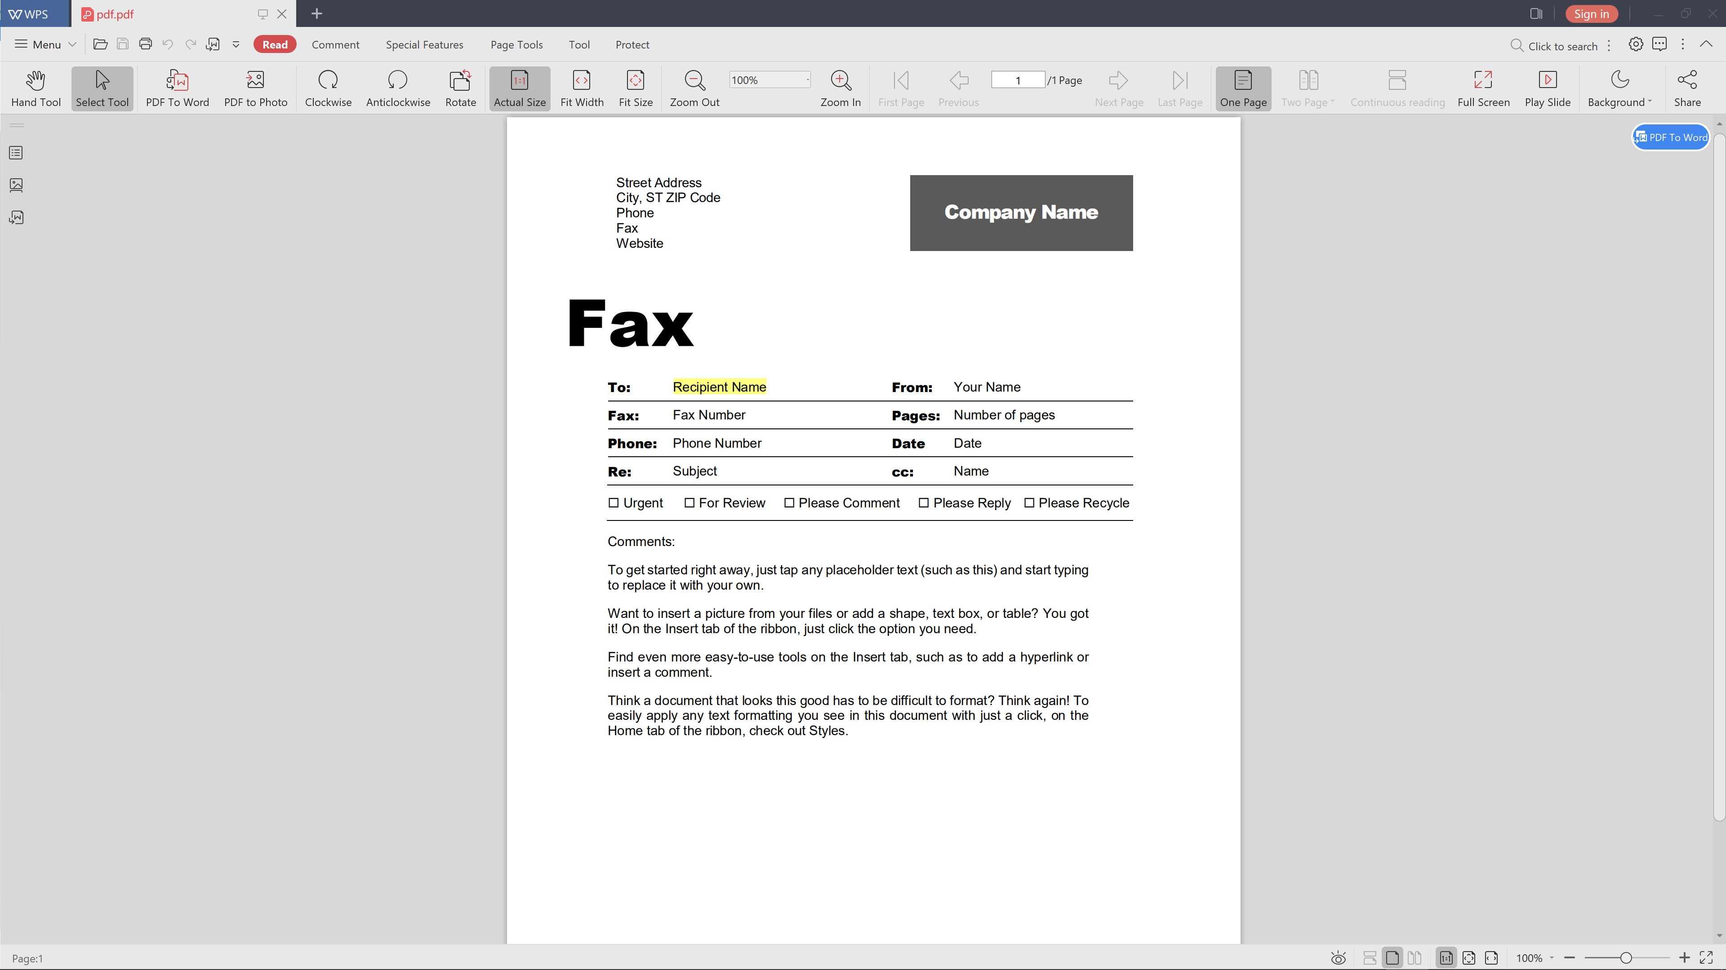Screen dimensions: 1726x970
Task: Open the Rotate pages tool
Action: coord(460,88)
